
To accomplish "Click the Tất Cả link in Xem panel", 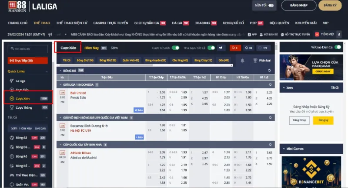I will point(335,88).
